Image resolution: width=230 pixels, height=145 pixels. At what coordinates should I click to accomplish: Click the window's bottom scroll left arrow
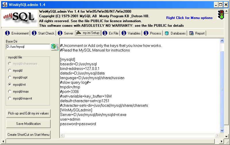coord(3,142)
